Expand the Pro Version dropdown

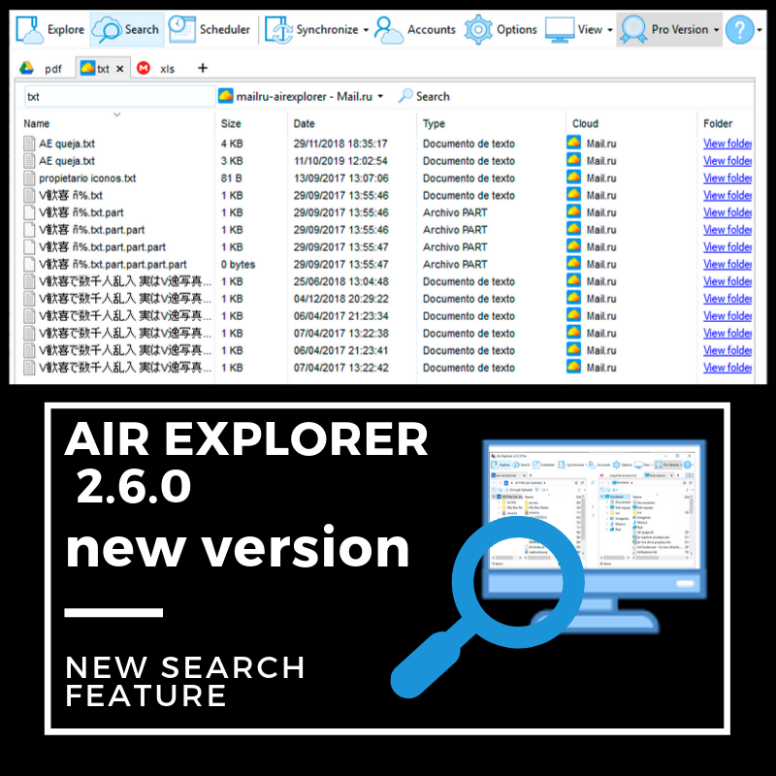(x=716, y=30)
